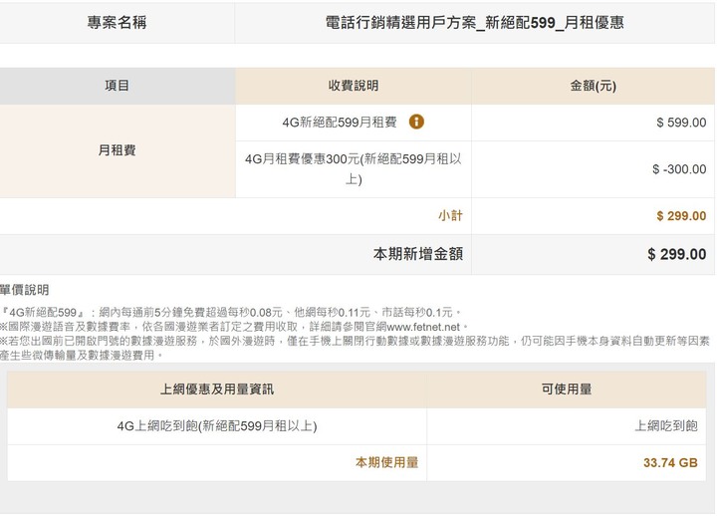717x516 pixels.
Task: Click the 單價說明 heading
Action: pos(24,290)
